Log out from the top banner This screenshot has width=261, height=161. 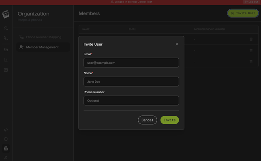(252, 2)
